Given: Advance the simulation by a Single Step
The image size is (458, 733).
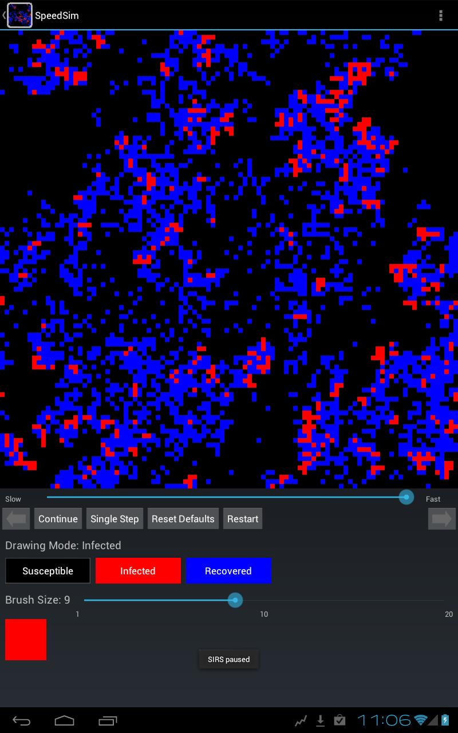Looking at the screenshot, I should click(114, 519).
